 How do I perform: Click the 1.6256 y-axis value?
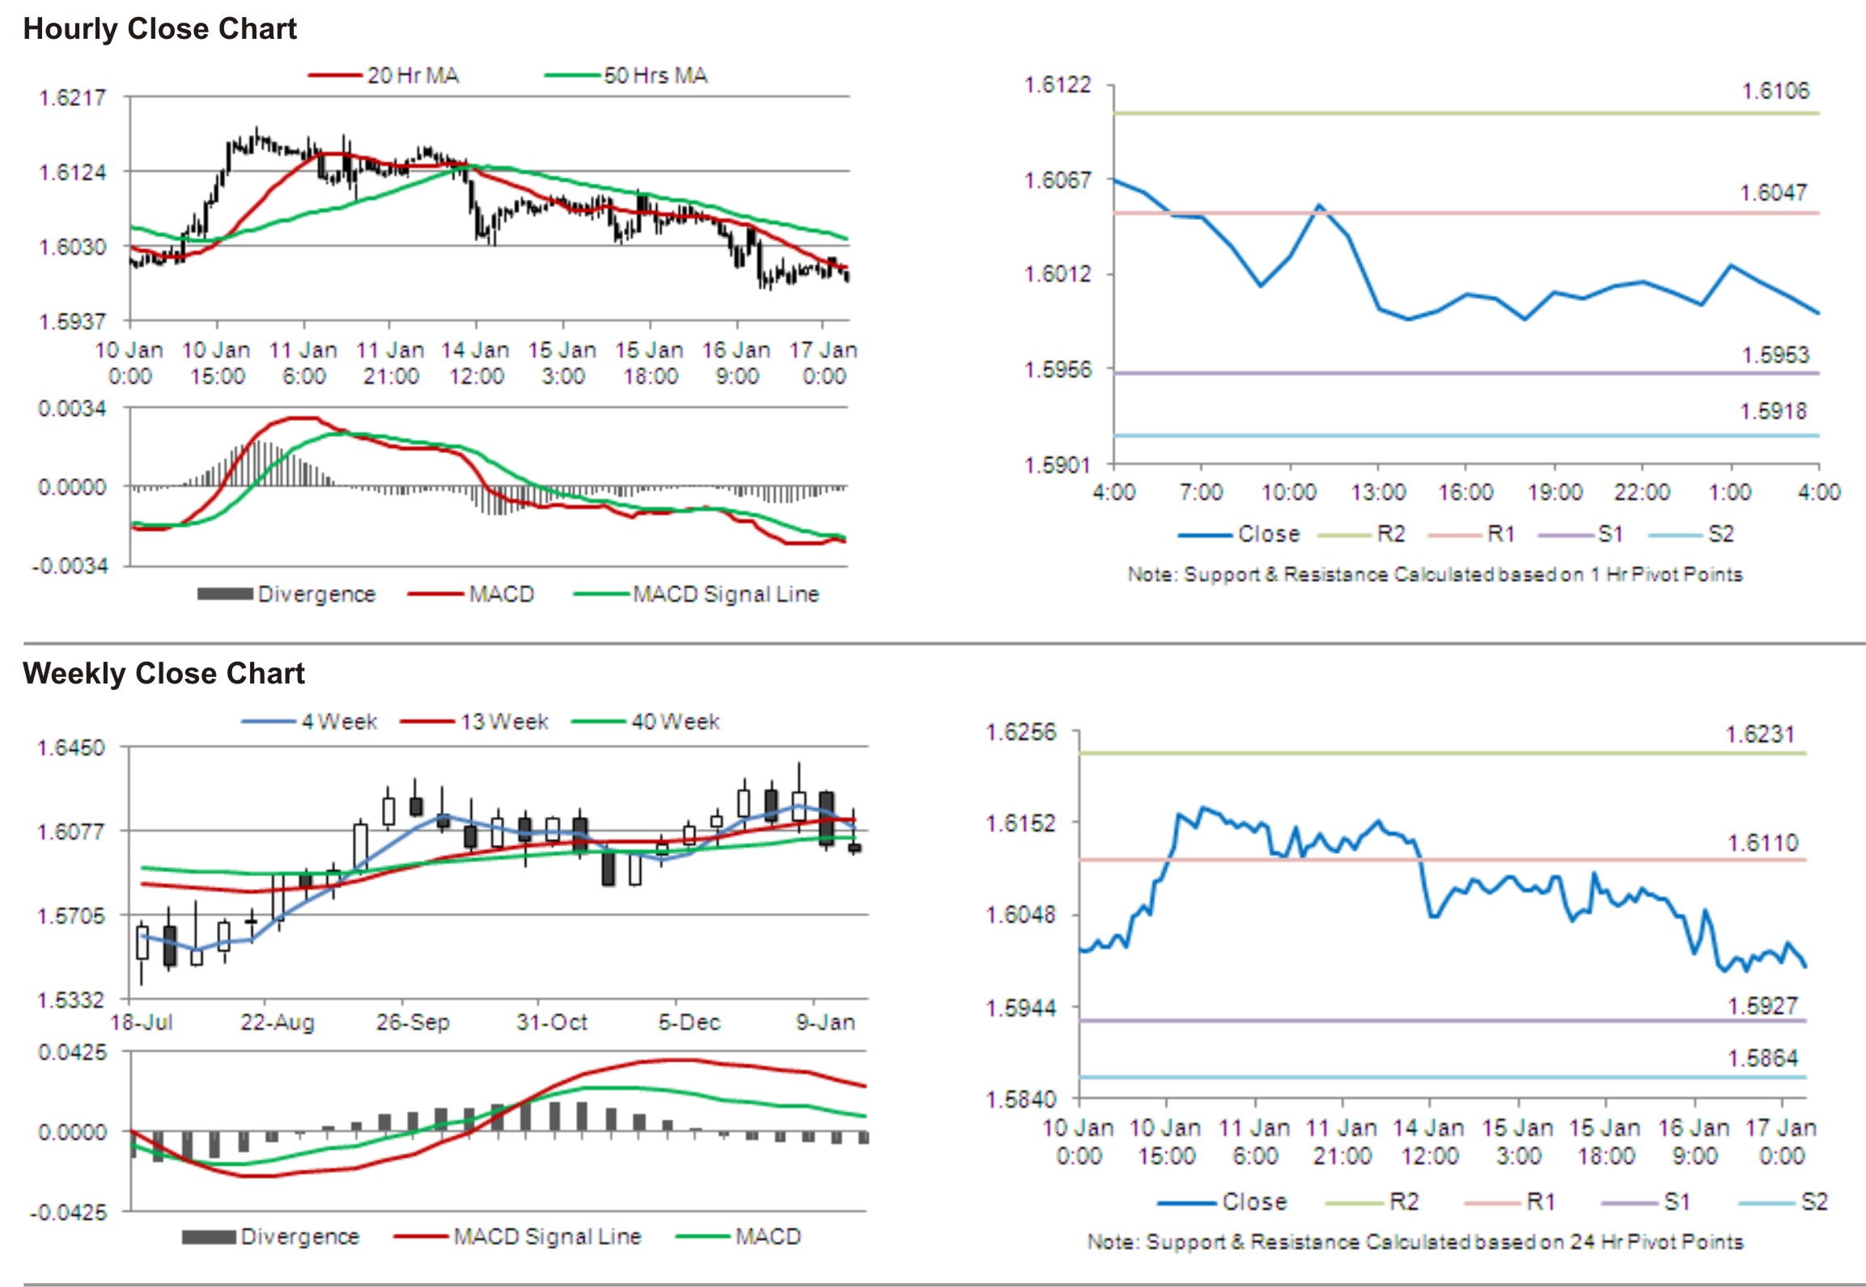1021,733
